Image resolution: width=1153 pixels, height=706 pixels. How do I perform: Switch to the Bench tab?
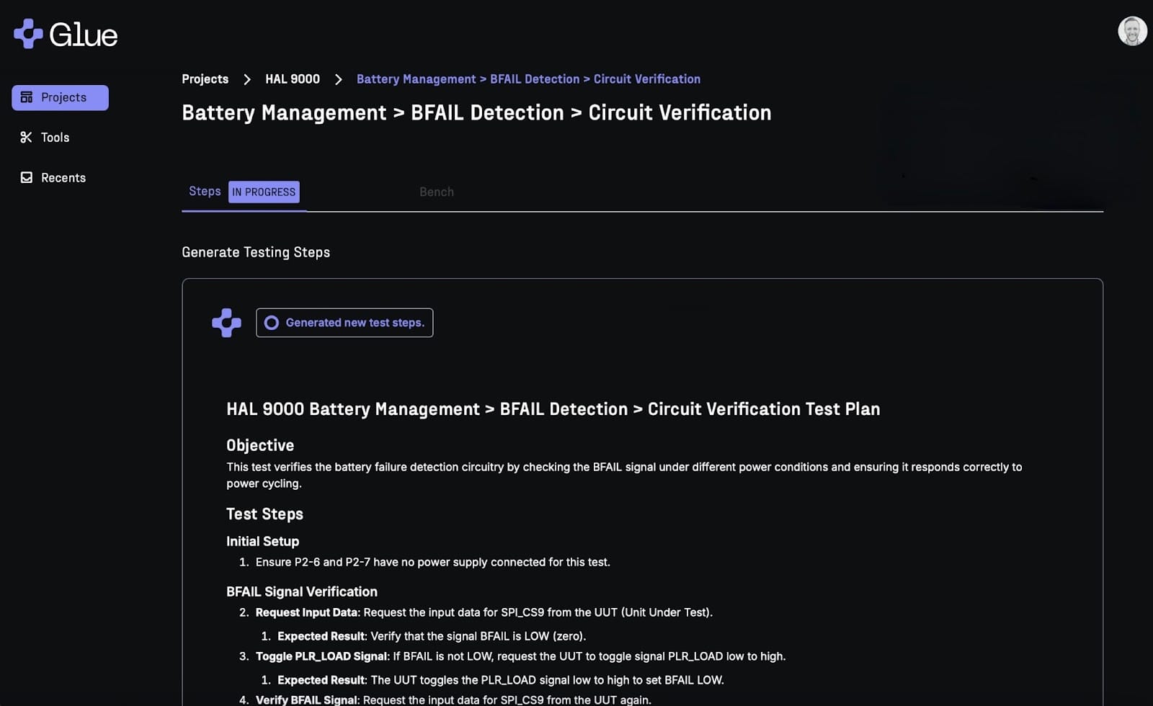coord(437,192)
